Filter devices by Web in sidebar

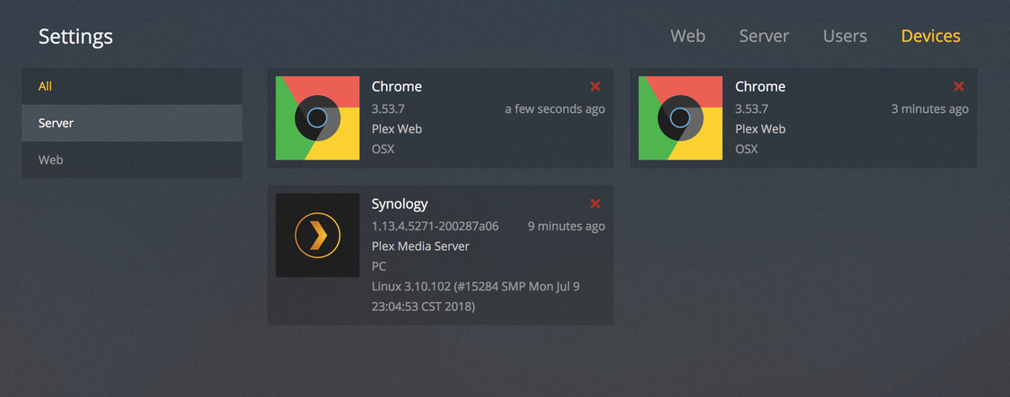tap(132, 160)
